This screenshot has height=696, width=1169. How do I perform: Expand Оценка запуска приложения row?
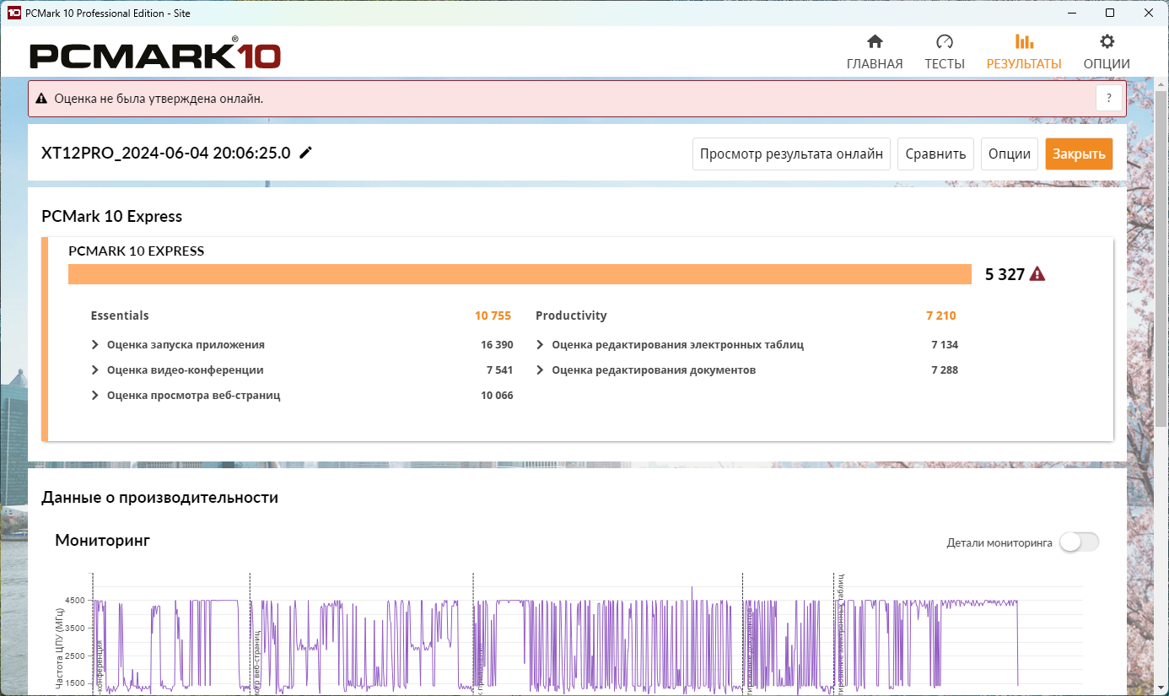[95, 345]
